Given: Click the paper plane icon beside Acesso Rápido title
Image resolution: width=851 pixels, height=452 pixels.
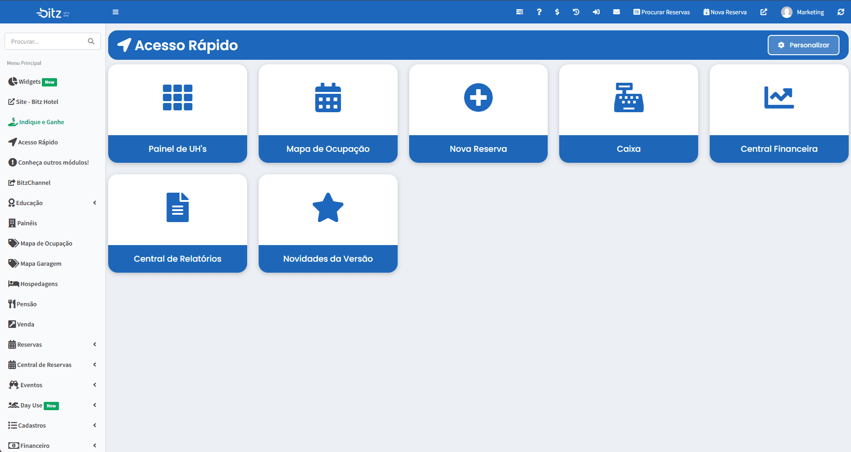Looking at the screenshot, I should point(124,45).
